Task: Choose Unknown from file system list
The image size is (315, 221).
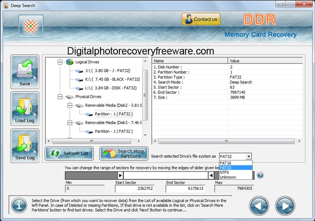Action: pyautogui.click(x=236, y=177)
